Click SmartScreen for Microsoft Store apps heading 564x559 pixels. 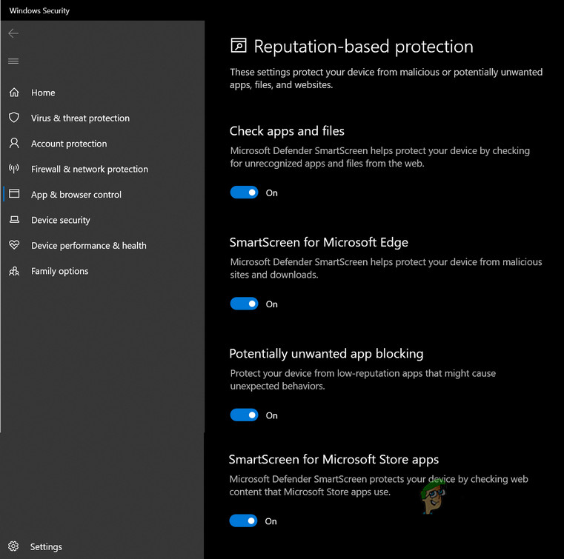(334, 460)
